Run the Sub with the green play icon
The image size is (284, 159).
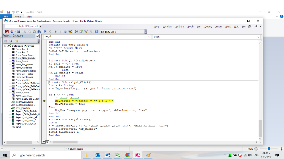[56, 32]
